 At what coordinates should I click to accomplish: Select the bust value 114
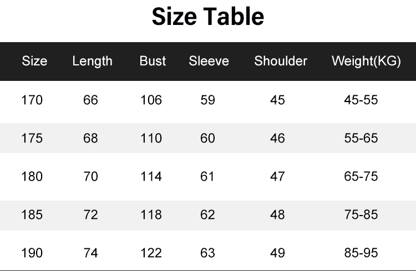point(151,177)
